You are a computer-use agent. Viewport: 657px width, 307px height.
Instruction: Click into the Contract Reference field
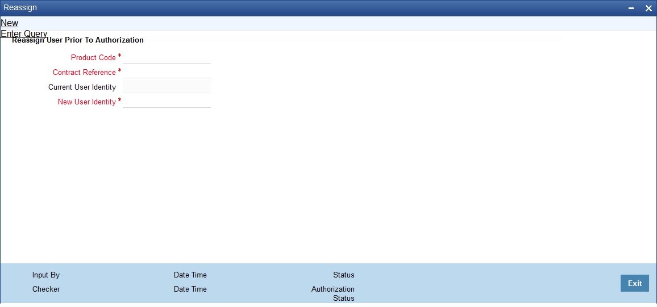(167, 72)
